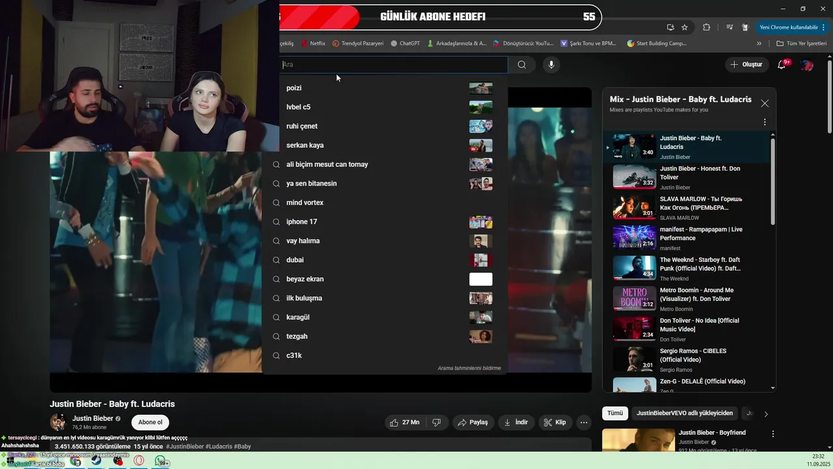833x469 pixels.
Task: Select 'serkan kaya' search suggestion
Action: point(385,145)
